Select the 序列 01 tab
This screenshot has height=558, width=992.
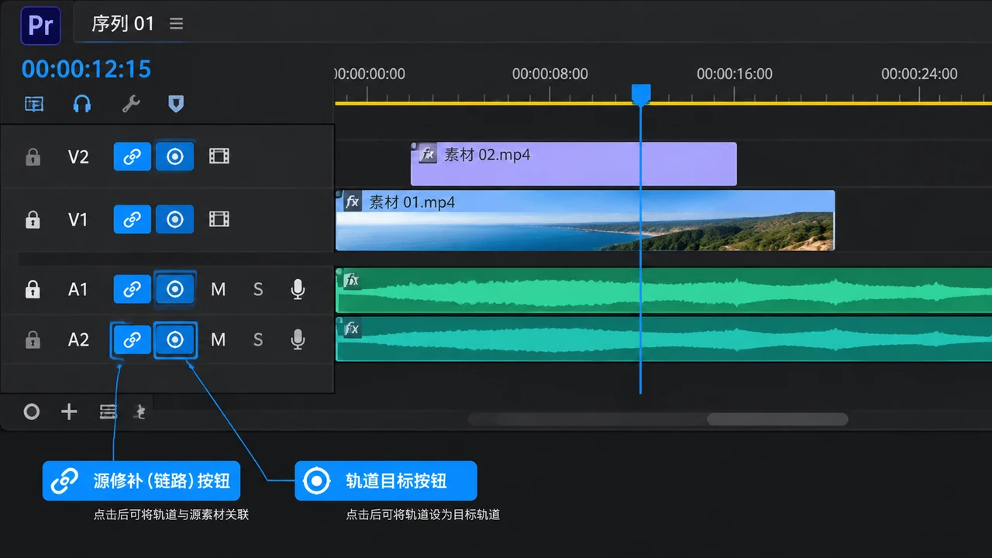click(x=123, y=23)
